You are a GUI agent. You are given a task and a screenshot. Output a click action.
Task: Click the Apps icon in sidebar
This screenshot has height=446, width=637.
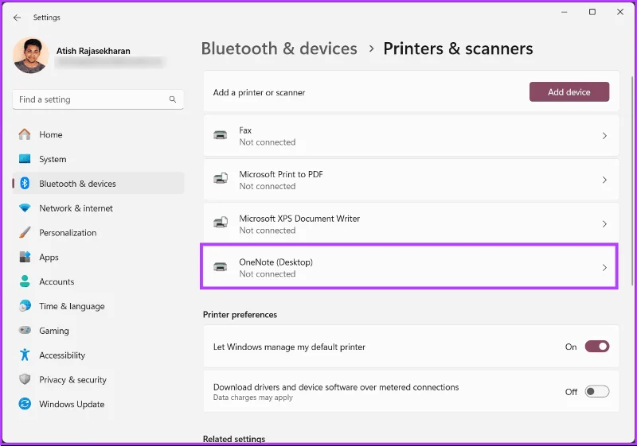(x=25, y=257)
